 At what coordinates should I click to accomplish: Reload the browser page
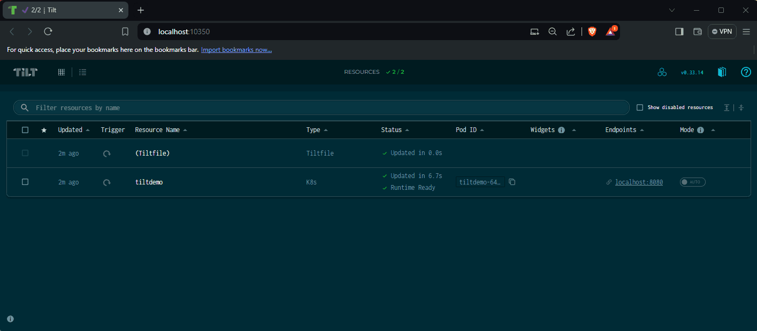[x=48, y=32]
